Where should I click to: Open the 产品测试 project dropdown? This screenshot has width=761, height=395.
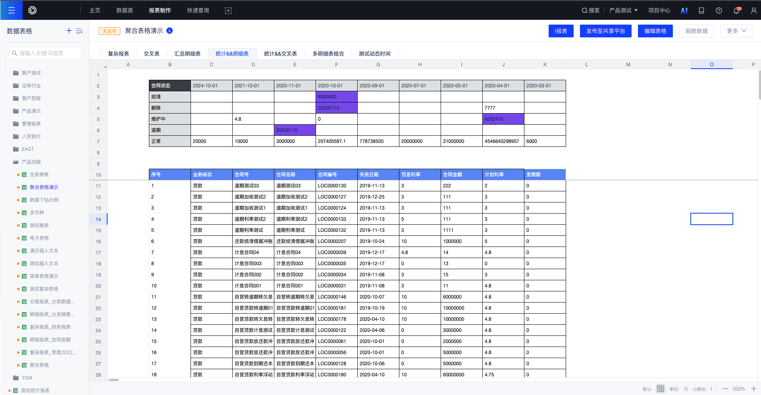623,10
